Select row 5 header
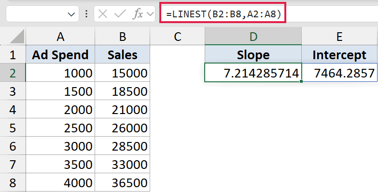378x192 pixels. [13, 128]
